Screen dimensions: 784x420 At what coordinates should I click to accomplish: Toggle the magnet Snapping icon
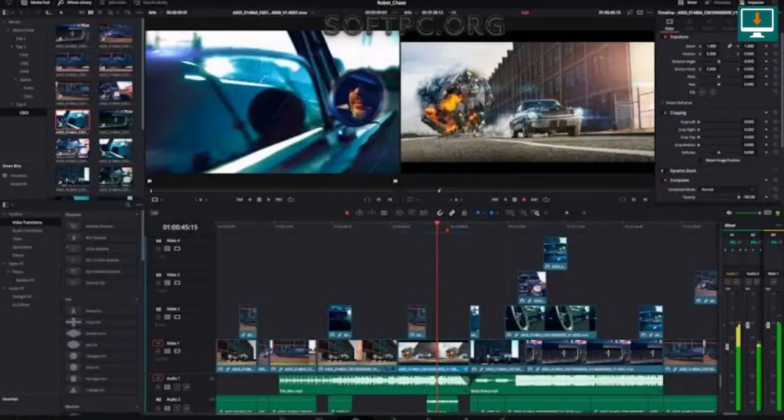coord(440,213)
